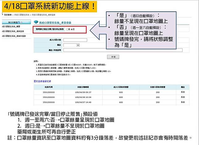Click 3501200000 in the 109/04/08 row
The width and height of the screenshot is (199, 145).
(x=49, y=97)
